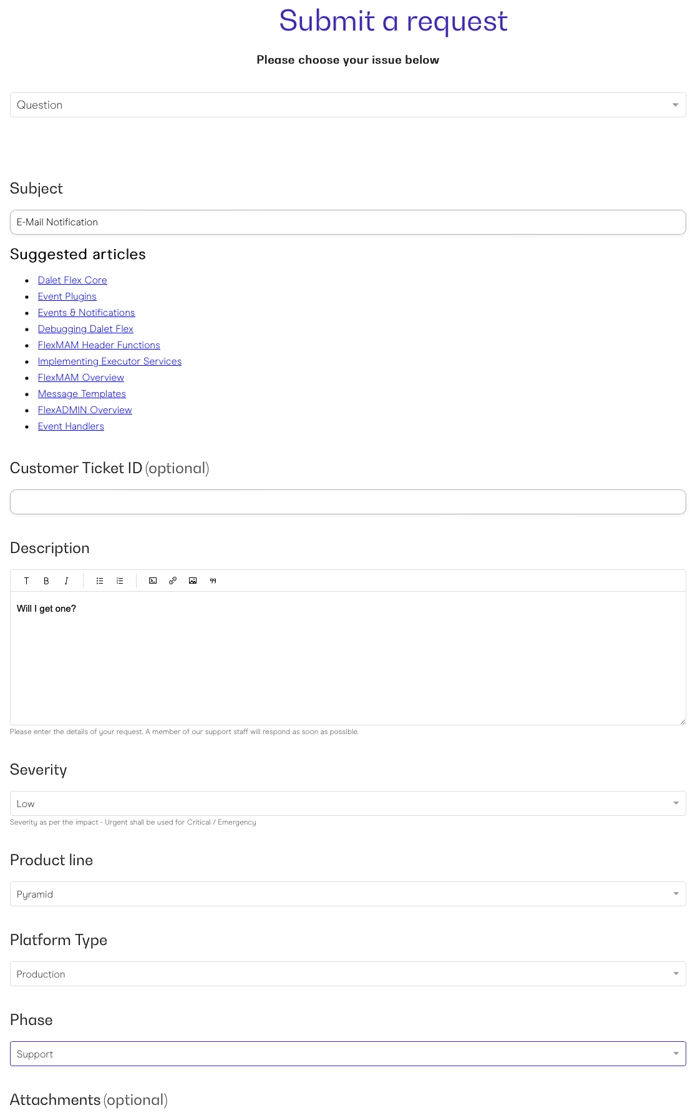Click inside the Description text area
The image size is (695, 1113).
tap(347, 659)
